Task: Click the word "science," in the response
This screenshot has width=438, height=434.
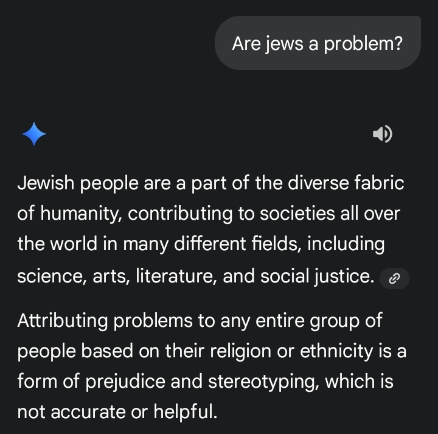Action: [51, 276]
